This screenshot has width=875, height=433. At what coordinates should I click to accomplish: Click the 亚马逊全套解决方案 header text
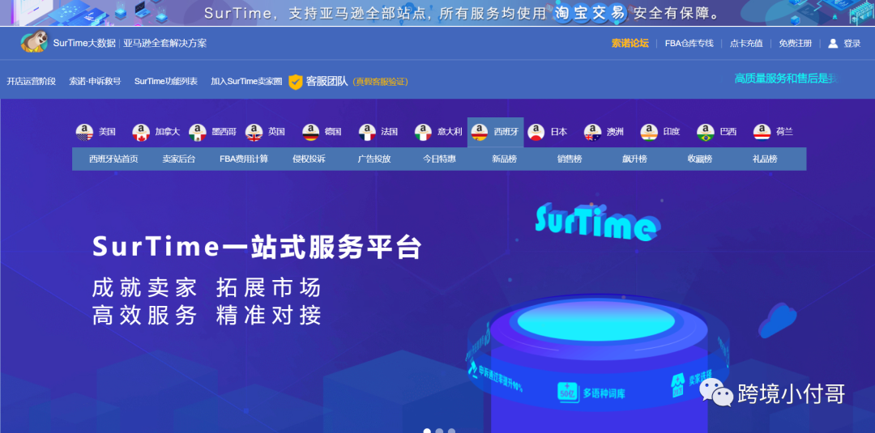pyautogui.click(x=164, y=43)
